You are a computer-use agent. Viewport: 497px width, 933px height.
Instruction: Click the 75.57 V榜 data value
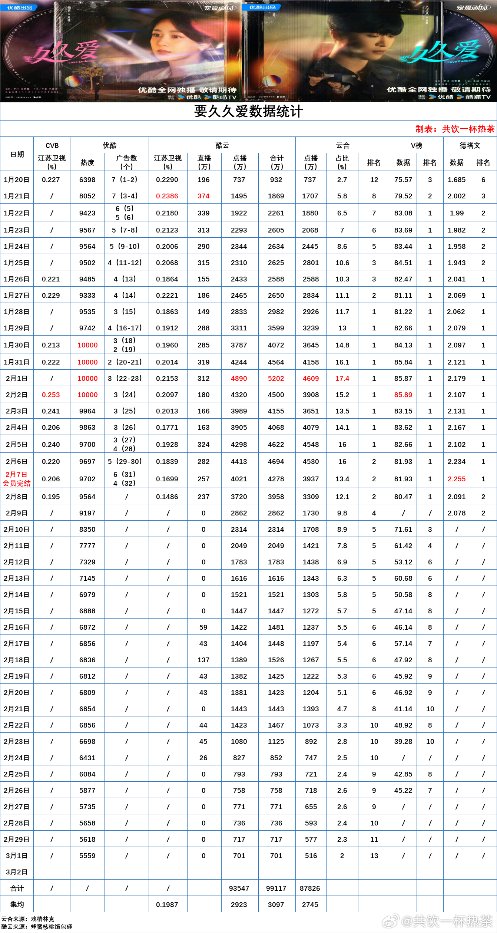pyautogui.click(x=403, y=179)
